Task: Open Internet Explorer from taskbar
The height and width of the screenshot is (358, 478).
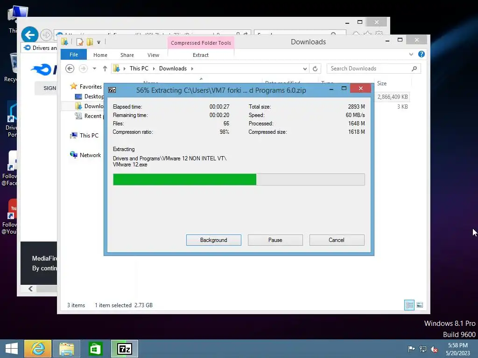Action: (38, 349)
